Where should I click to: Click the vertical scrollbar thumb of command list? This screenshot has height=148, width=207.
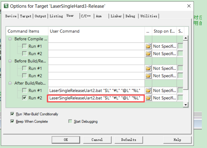[186, 65]
